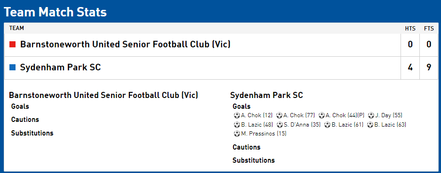Select the ball icon before A. Chok (44)(P)
The width and height of the screenshot is (441, 173).
[321, 115]
